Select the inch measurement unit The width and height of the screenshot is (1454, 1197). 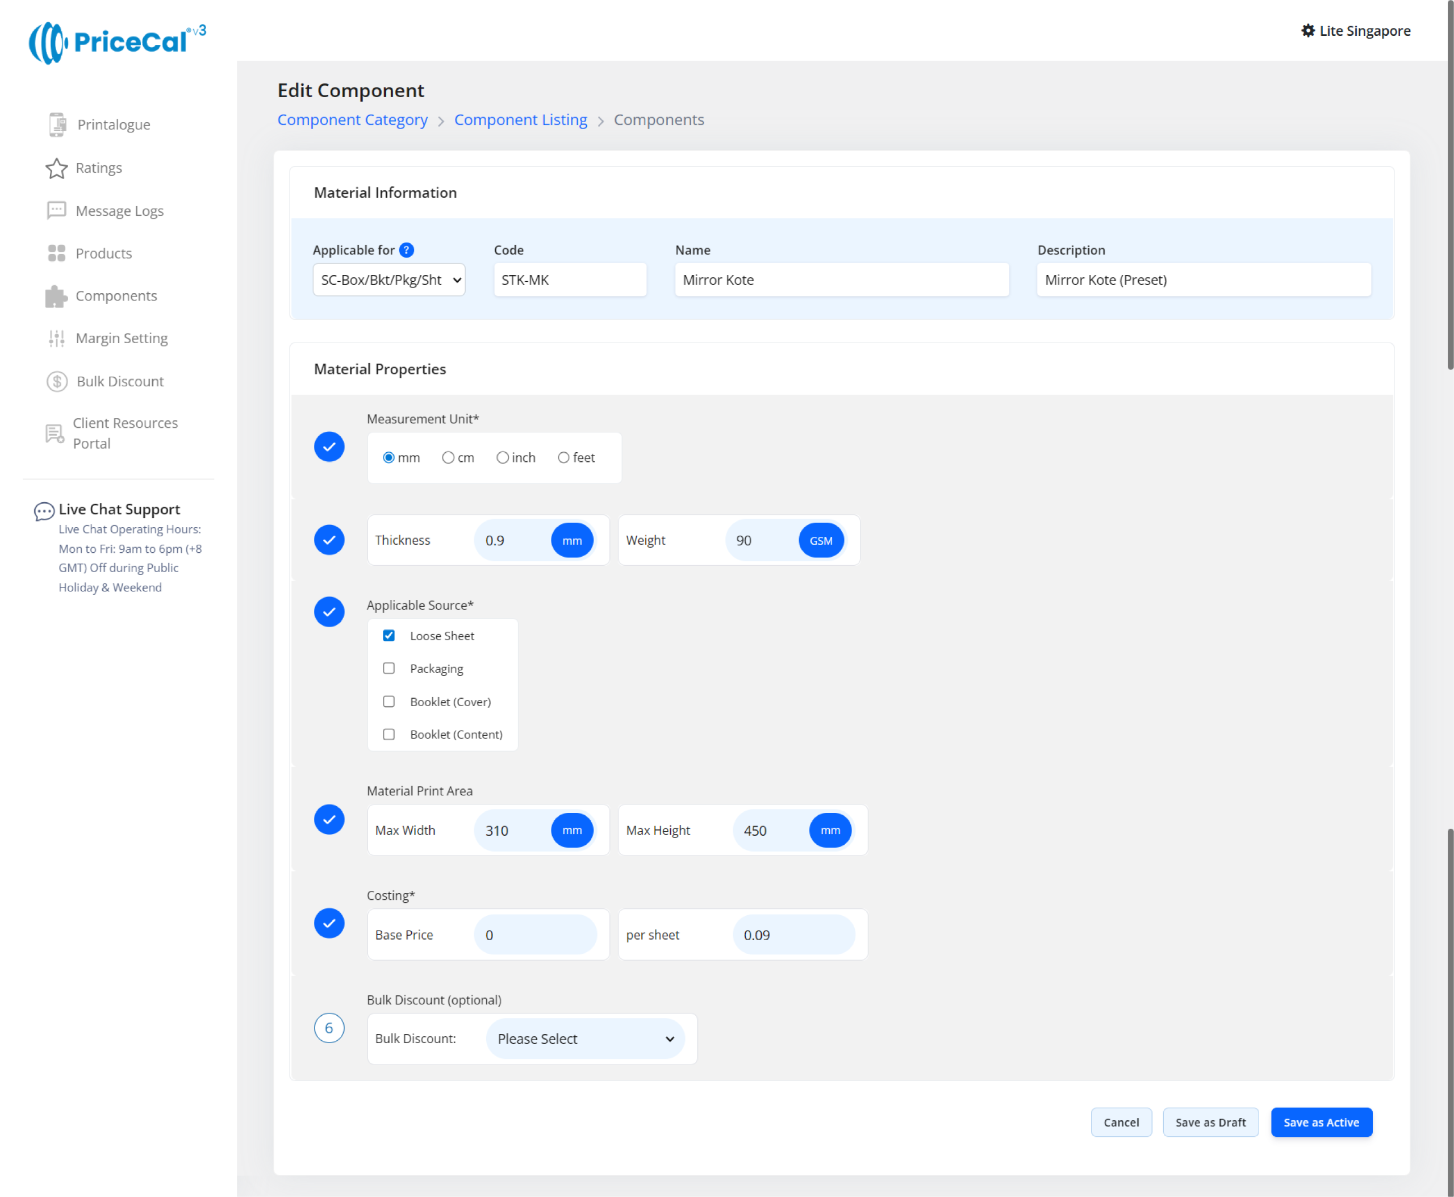click(503, 458)
